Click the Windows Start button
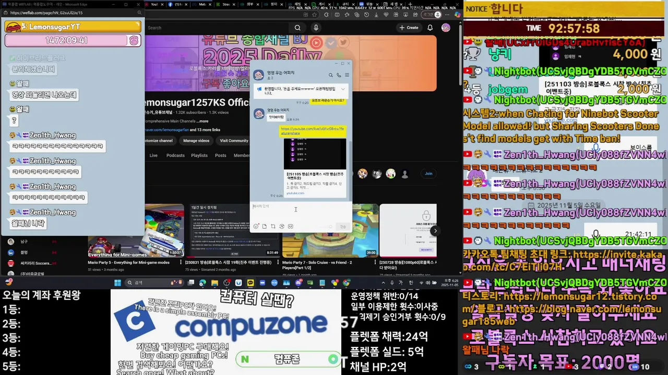Viewport: 668px width, 375px height. point(117,283)
